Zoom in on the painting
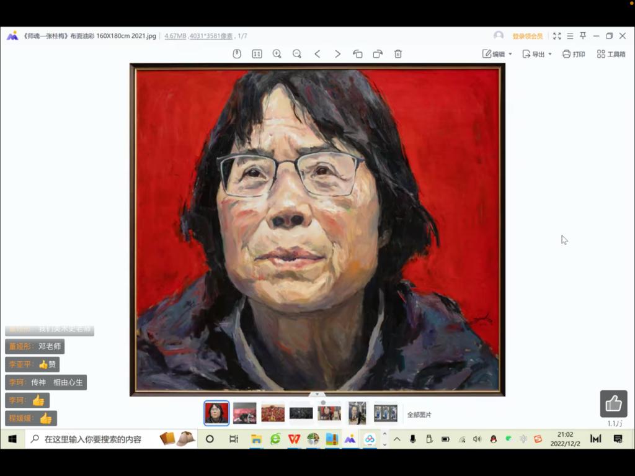The image size is (635, 476). tap(277, 54)
